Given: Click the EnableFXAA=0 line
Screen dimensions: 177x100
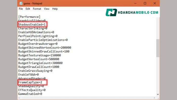Looking at the screenshot, I should tap(28, 75).
